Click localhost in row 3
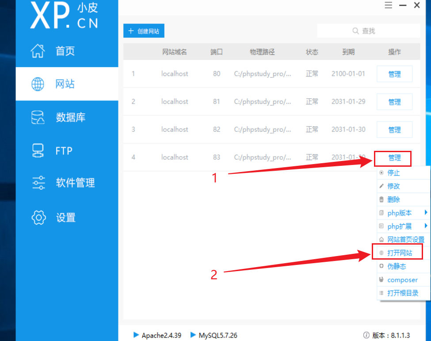Screen dimensions: 431x341 tap(175, 129)
